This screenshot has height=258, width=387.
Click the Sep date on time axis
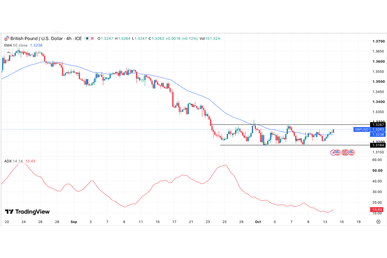[x=74, y=222]
